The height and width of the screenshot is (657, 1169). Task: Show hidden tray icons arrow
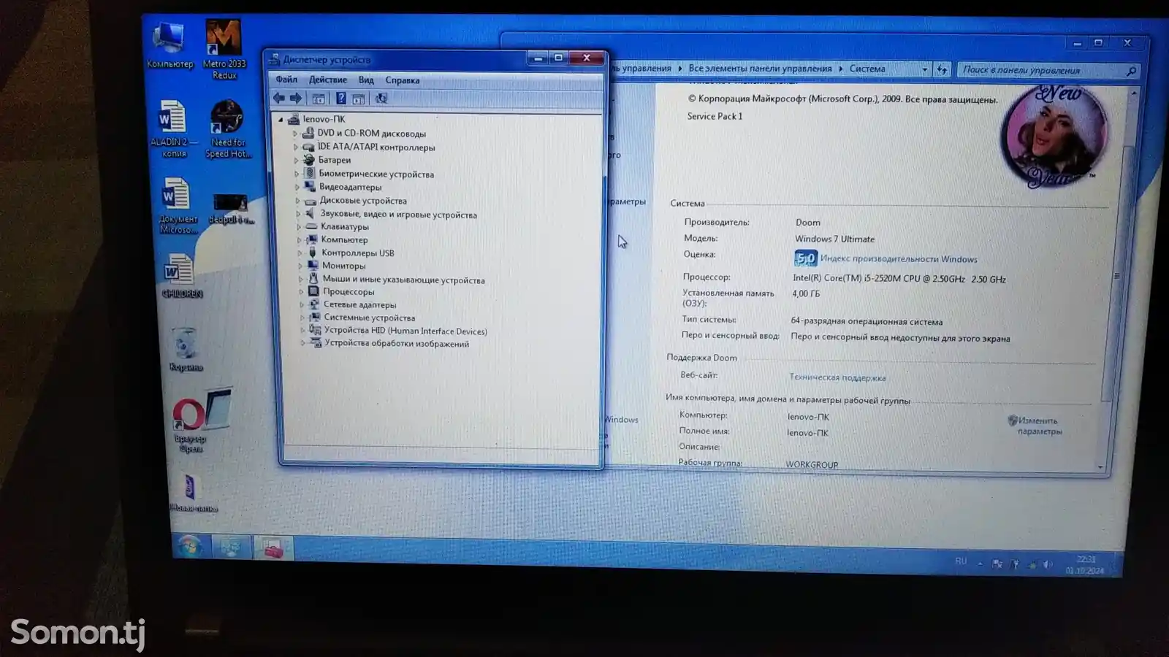980,564
